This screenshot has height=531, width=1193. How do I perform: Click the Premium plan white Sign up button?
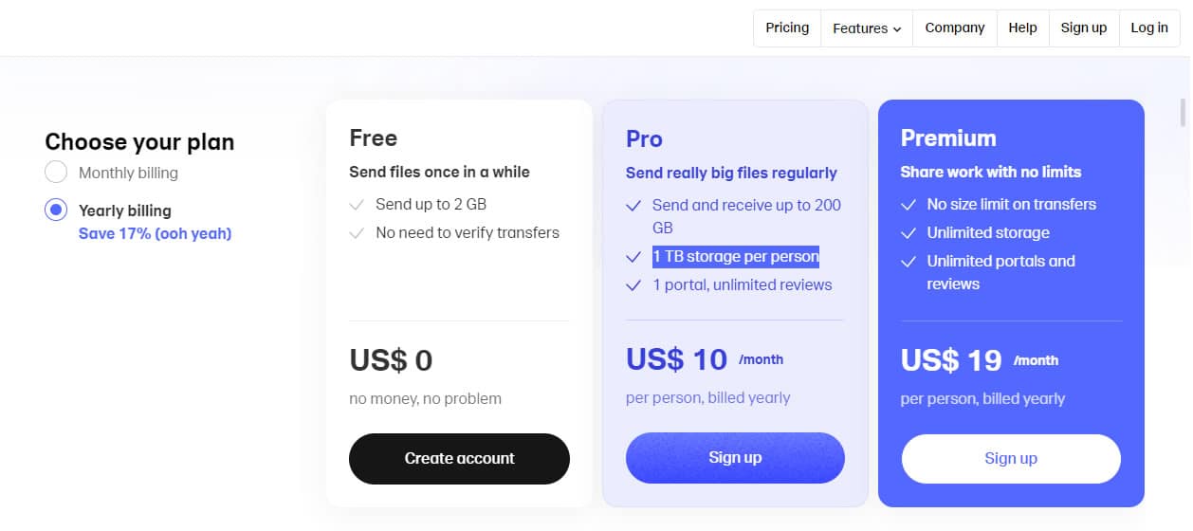coord(1011,459)
